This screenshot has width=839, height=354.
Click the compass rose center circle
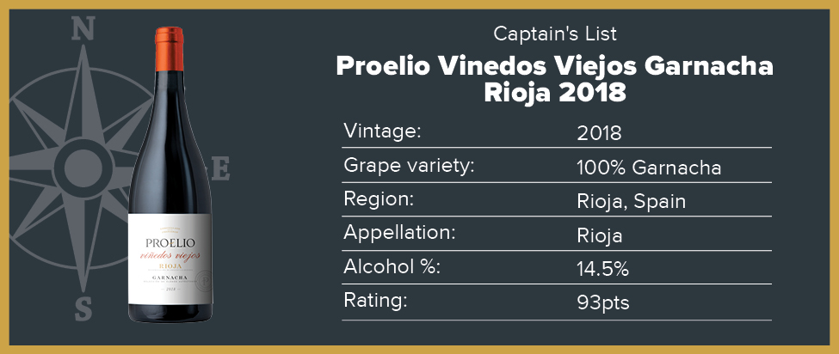[83, 168]
